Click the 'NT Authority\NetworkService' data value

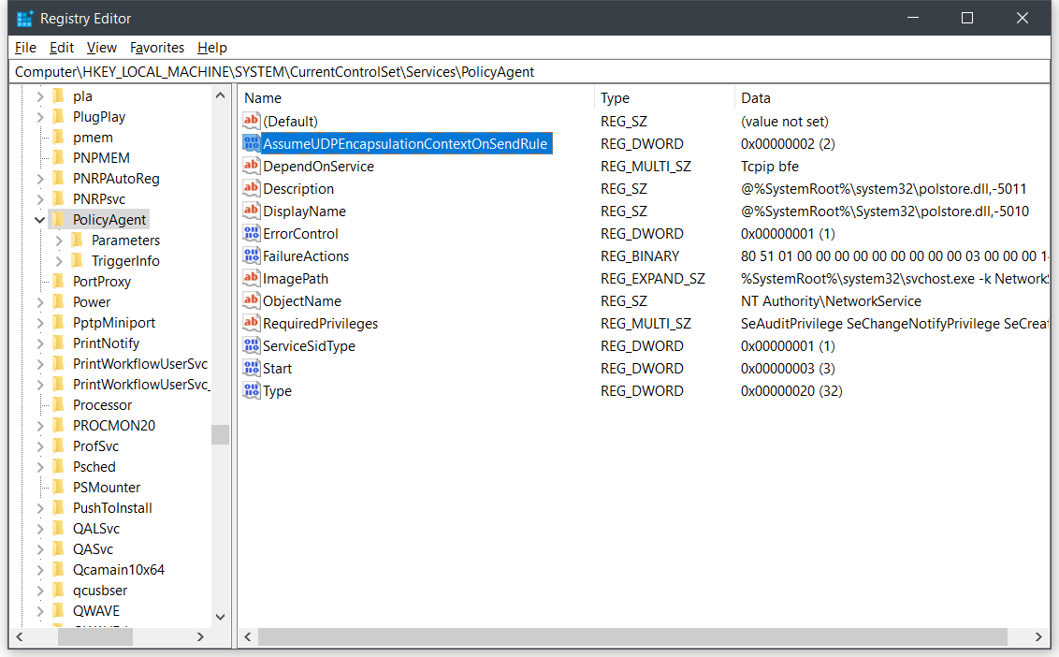point(831,300)
